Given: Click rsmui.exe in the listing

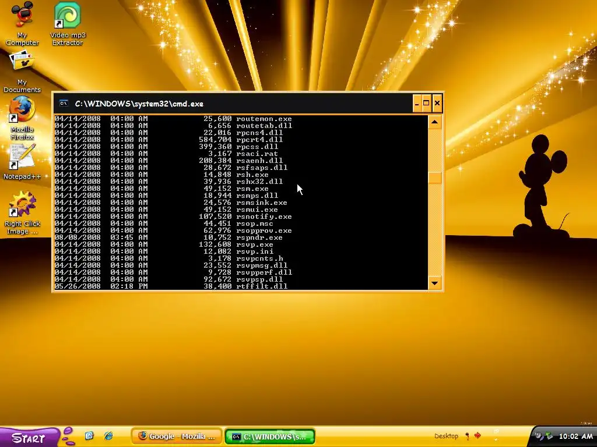Looking at the screenshot, I should point(257,210).
